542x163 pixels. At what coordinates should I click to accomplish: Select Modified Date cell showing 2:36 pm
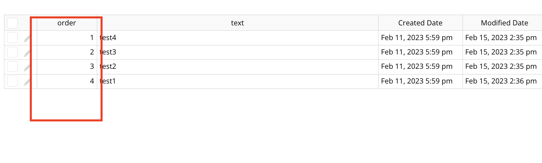pyautogui.click(x=503, y=81)
